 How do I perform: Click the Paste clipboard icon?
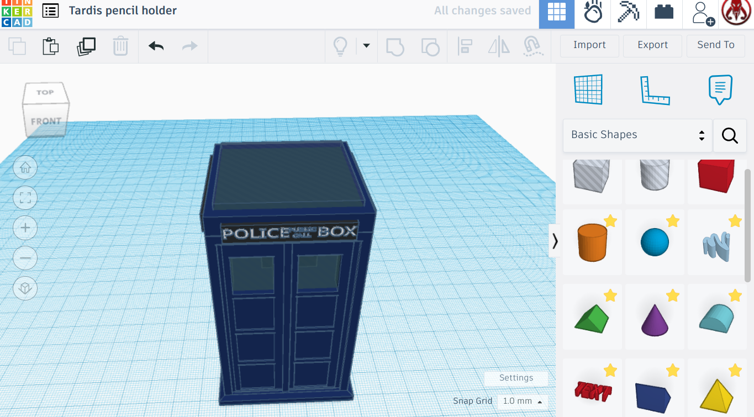[51, 46]
